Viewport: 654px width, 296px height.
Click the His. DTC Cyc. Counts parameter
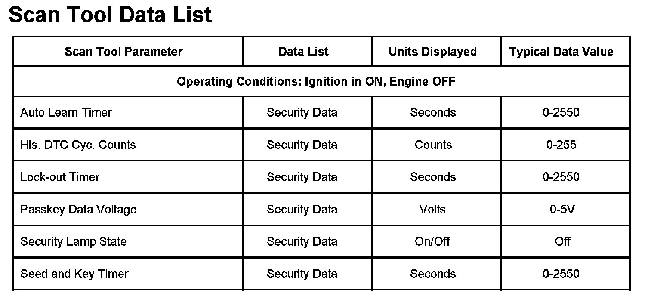(x=78, y=145)
